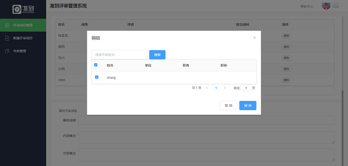Click the blue 搜索 button

pyautogui.click(x=157, y=55)
